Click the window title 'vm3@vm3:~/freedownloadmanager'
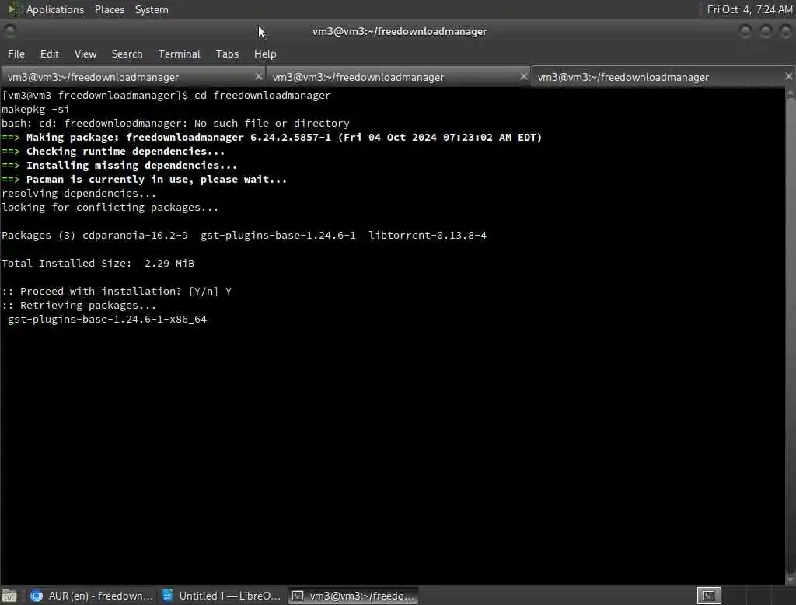Image resolution: width=796 pixels, height=605 pixels. [x=400, y=32]
